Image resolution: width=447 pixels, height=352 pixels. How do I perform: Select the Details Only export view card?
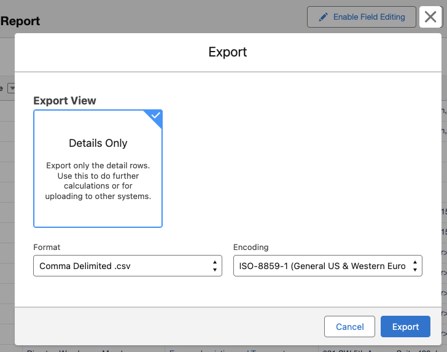(x=98, y=168)
